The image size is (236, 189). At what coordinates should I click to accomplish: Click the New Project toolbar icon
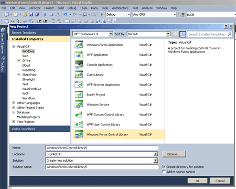pyautogui.click(x=6, y=14)
